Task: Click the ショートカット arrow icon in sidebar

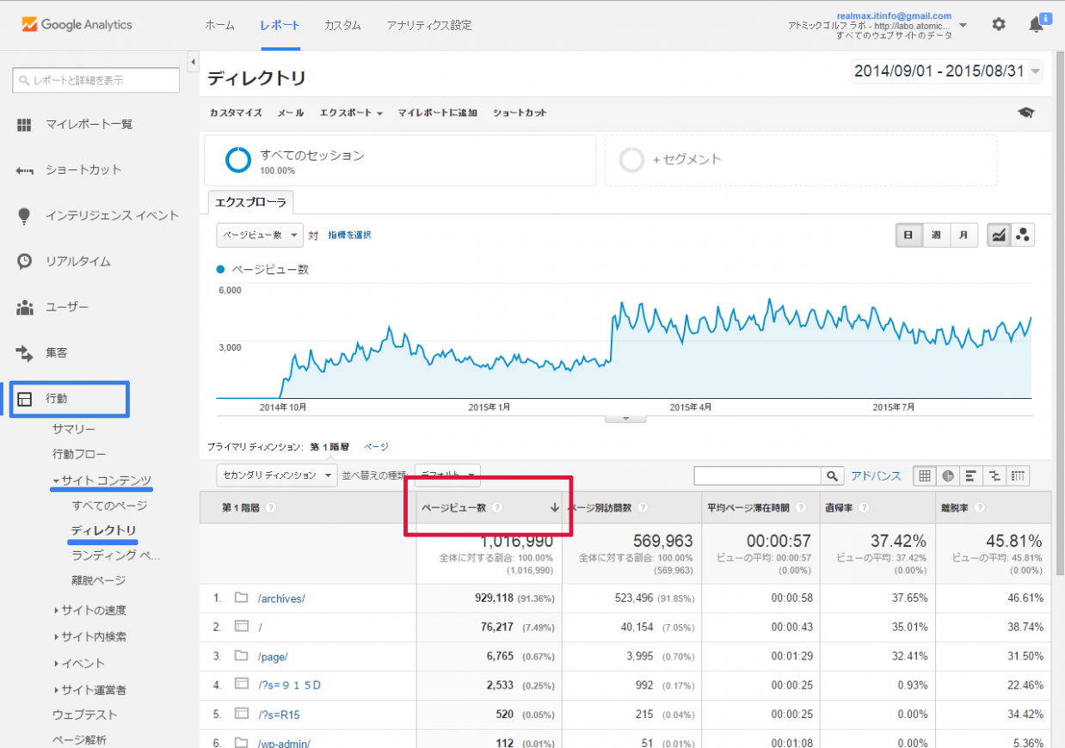Action: pos(24,170)
